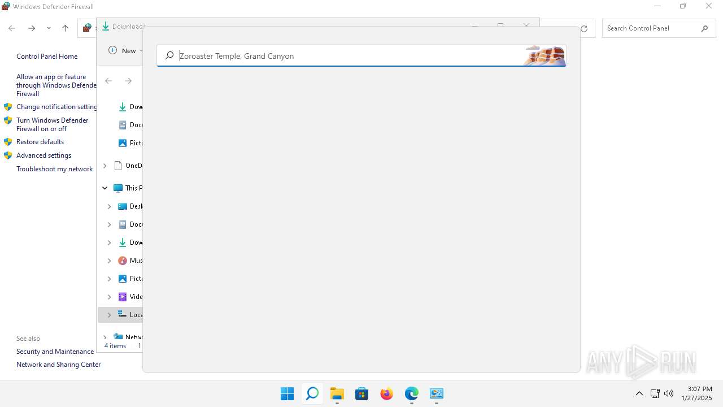The height and width of the screenshot is (407, 723).
Task: Open Allow an app through Firewall link
Action: pos(56,85)
